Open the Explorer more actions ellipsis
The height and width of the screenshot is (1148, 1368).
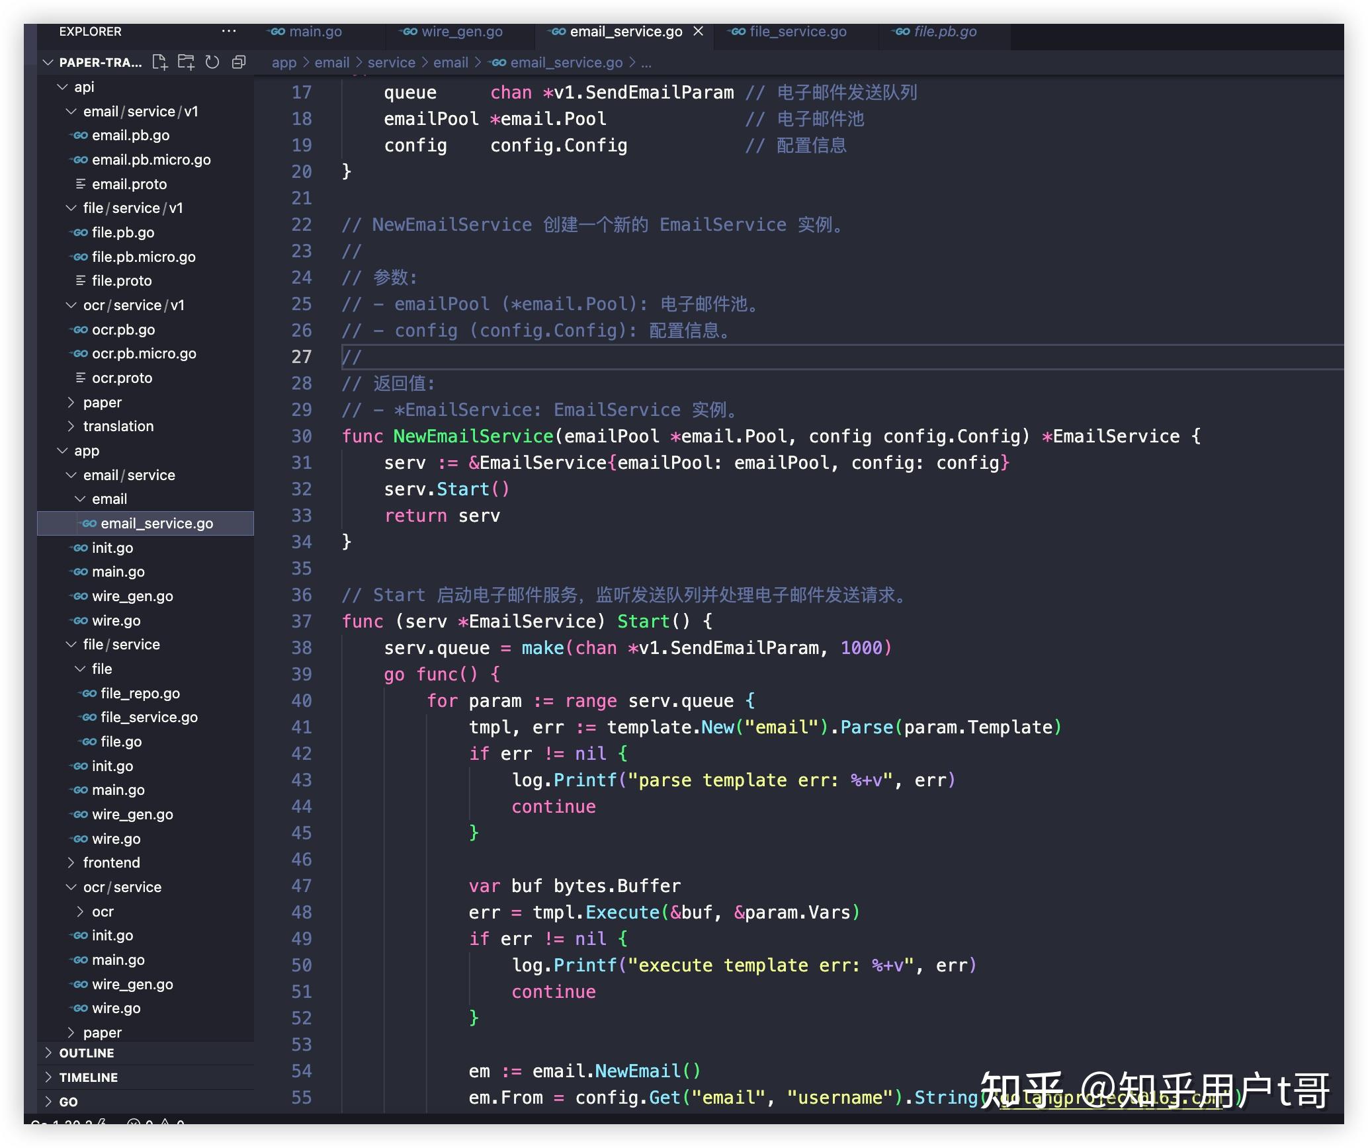[x=229, y=31]
